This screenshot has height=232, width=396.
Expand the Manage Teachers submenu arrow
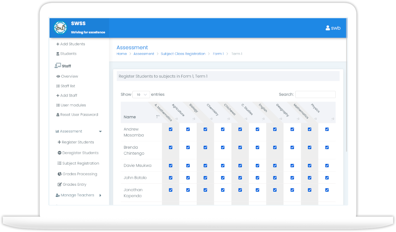(100, 195)
